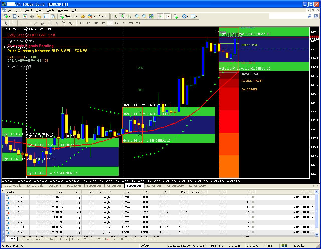Select the Trendline drawing tool

[36, 23]
